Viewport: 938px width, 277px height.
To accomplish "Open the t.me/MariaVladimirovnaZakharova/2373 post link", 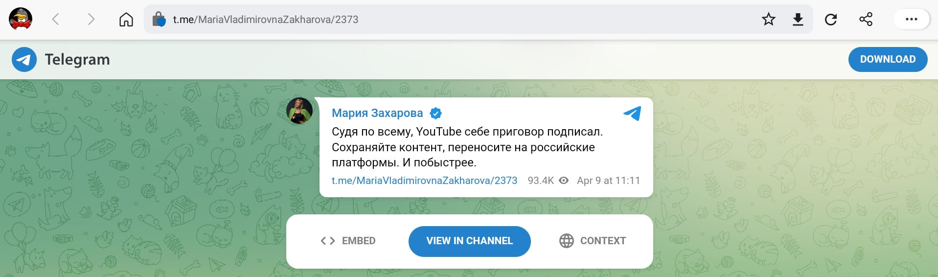I will coord(424,181).
